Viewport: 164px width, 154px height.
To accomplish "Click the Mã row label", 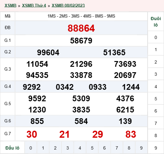I will click(x=8, y=16).
